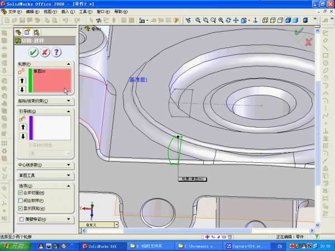The width and height of the screenshot is (335, 251).
Task: Expand the 中心线参数 (Centerline Parameters) section
Action: (x=68, y=165)
